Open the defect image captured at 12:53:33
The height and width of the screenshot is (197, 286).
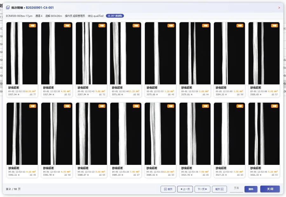(x=160, y=134)
